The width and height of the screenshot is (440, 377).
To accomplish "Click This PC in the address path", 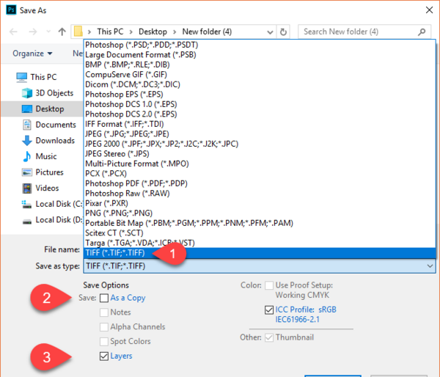I will pos(110,32).
